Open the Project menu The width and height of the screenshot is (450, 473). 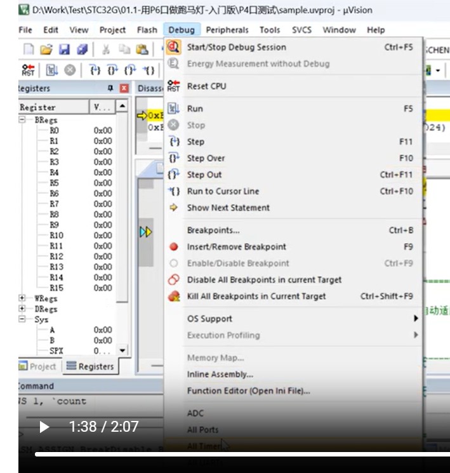(x=112, y=30)
